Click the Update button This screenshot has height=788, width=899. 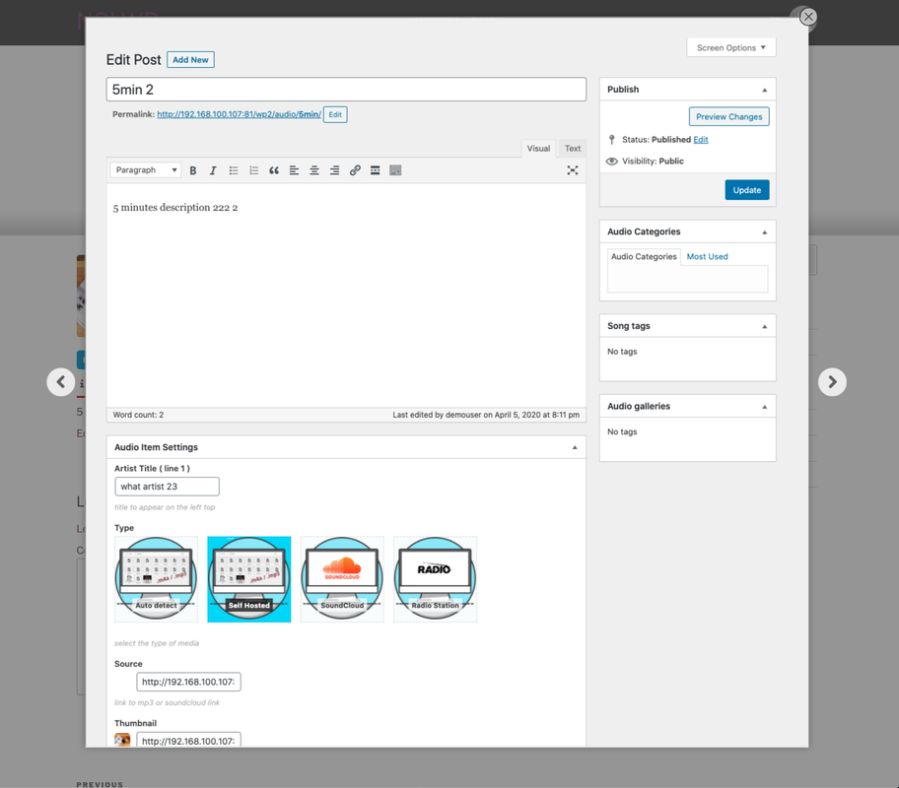coord(746,190)
